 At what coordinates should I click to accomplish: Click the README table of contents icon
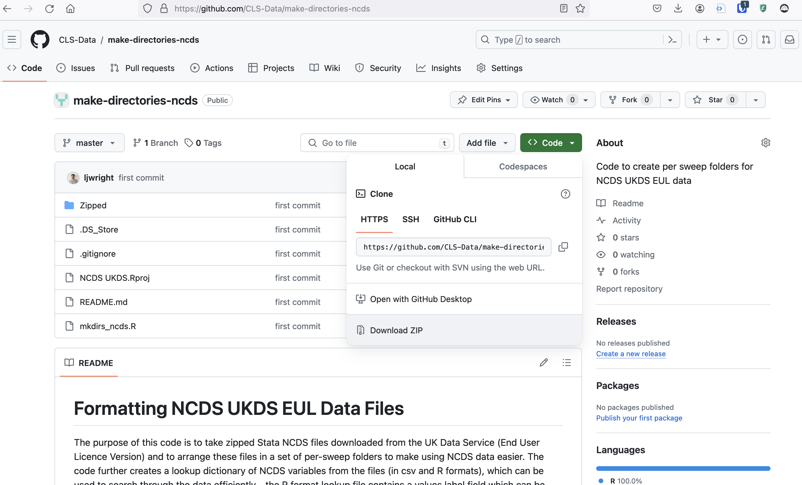click(x=566, y=362)
